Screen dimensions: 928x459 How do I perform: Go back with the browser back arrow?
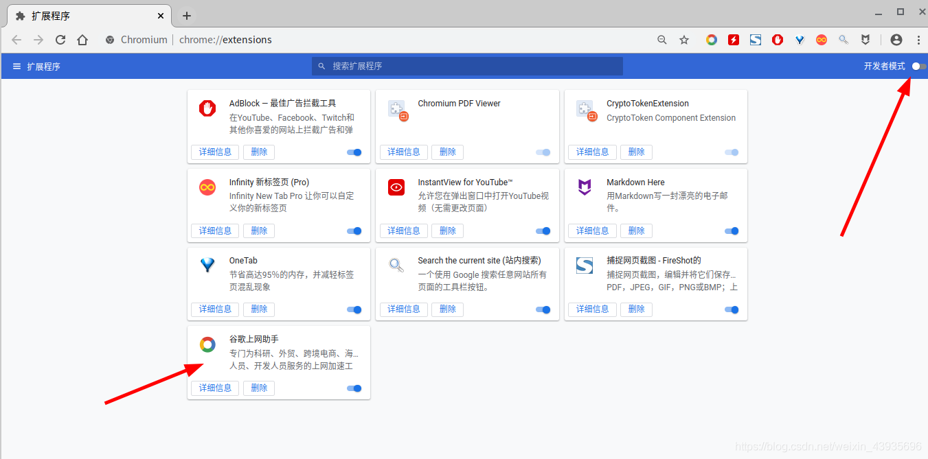coord(16,40)
